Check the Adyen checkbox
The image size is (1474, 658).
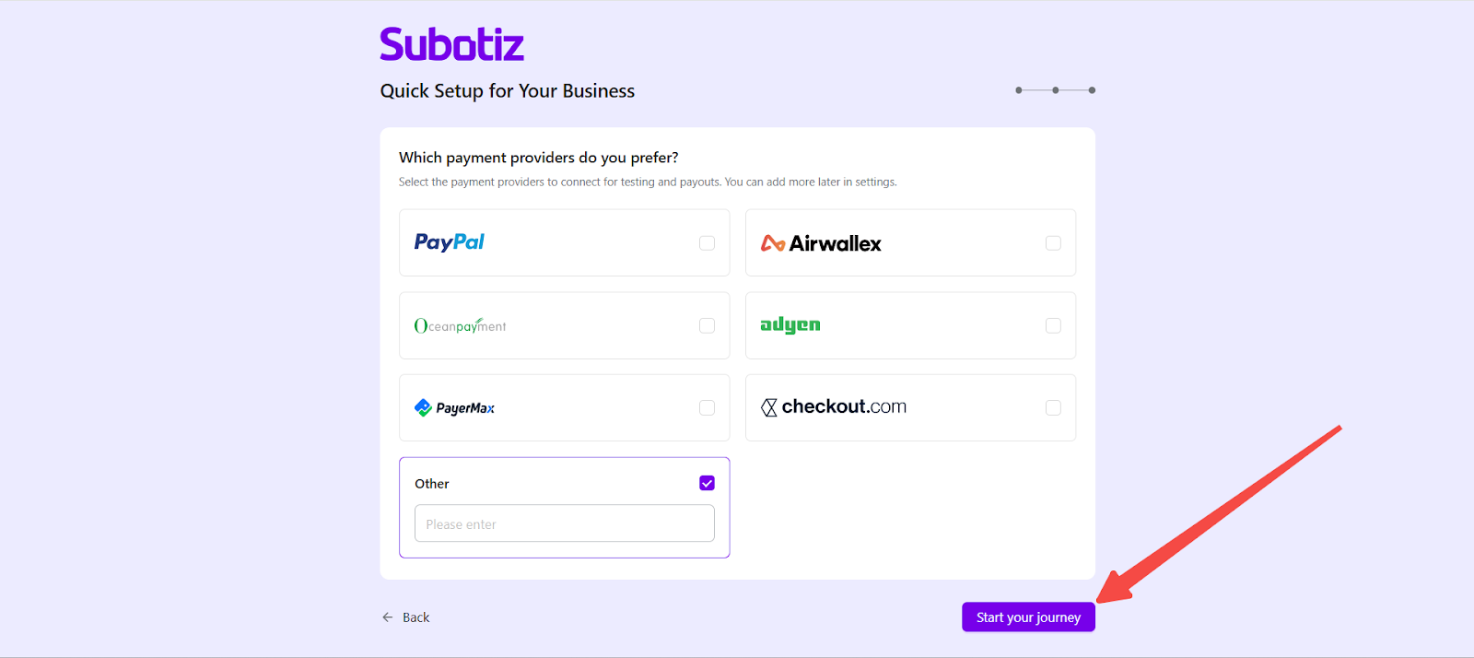pos(1053,325)
